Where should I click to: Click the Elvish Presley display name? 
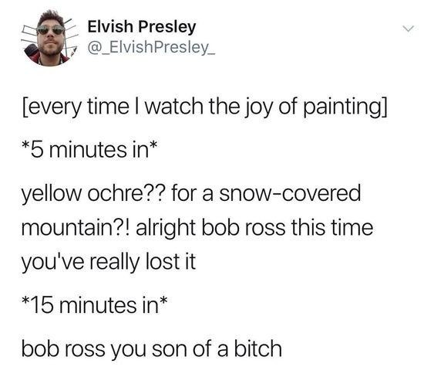[x=142, y=27]
